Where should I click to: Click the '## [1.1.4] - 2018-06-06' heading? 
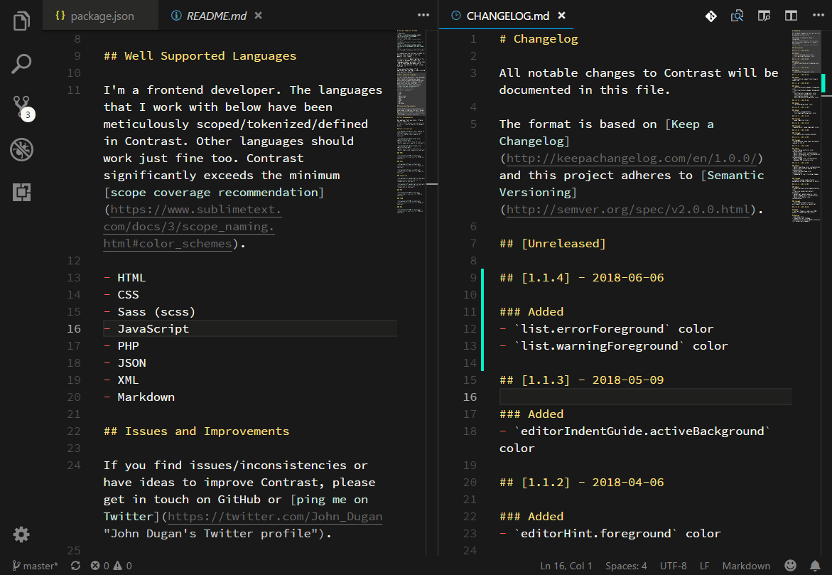point(582,278)
